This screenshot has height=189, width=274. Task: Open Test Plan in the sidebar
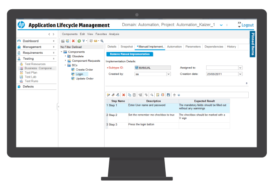(x=31, y=73)
